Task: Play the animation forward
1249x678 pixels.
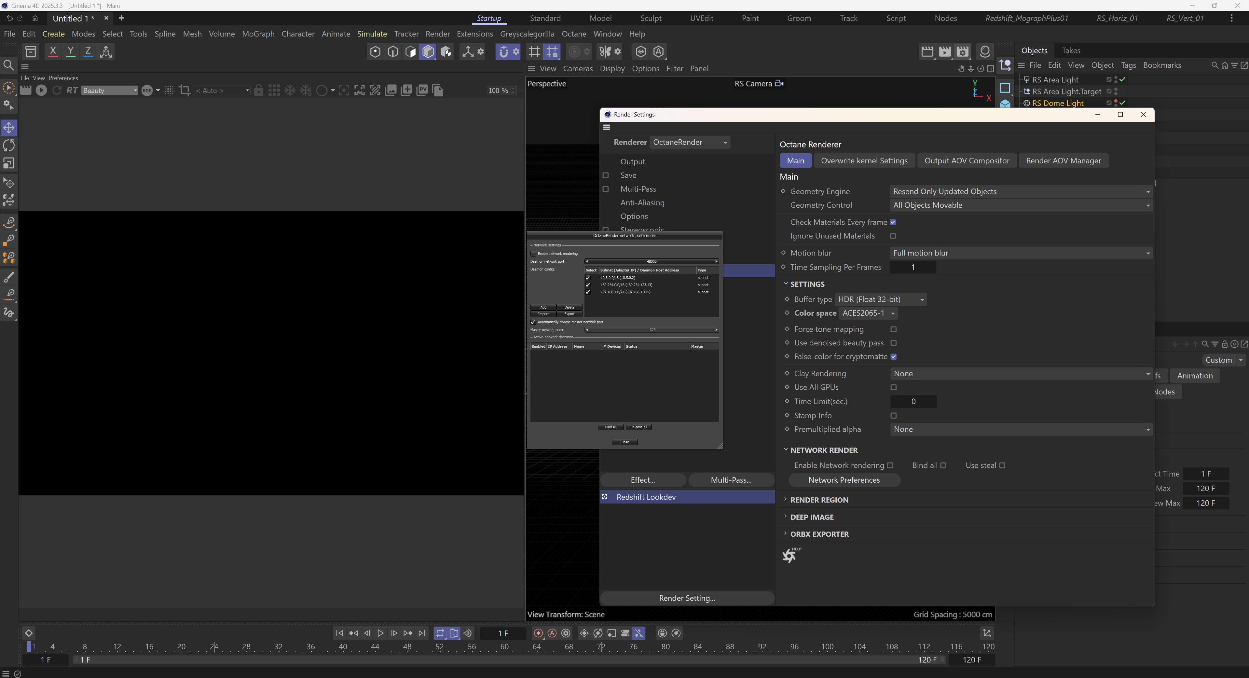Action: [381, 633]
